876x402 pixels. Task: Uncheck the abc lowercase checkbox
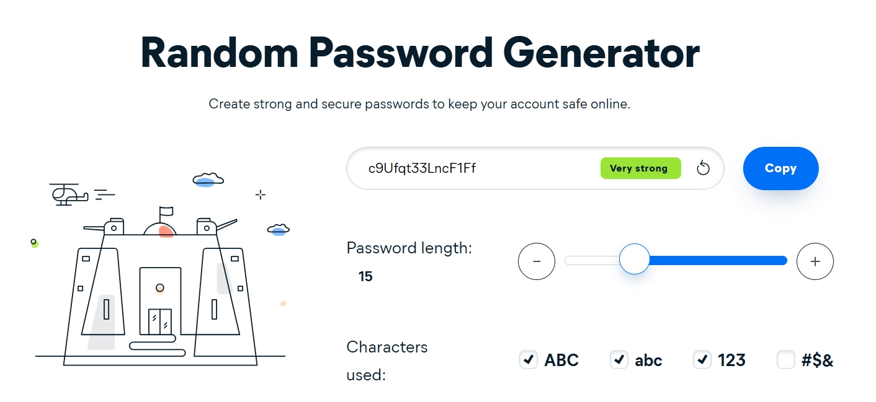pos(619,359)
